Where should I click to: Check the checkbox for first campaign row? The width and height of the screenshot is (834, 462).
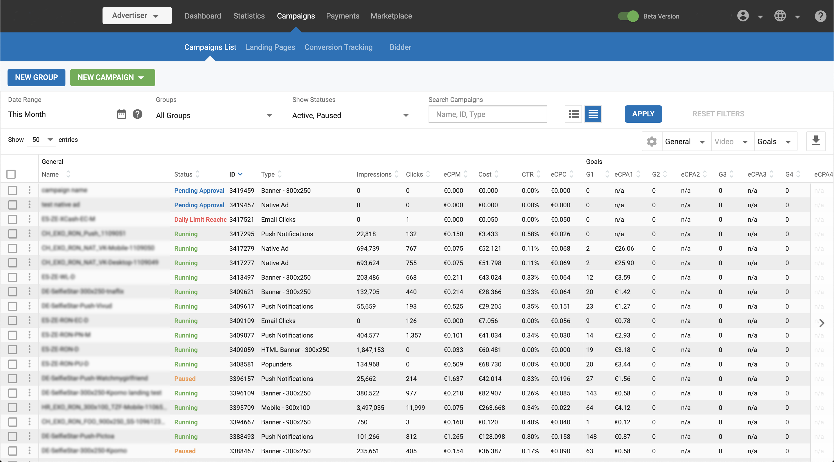tap(12, 190)
